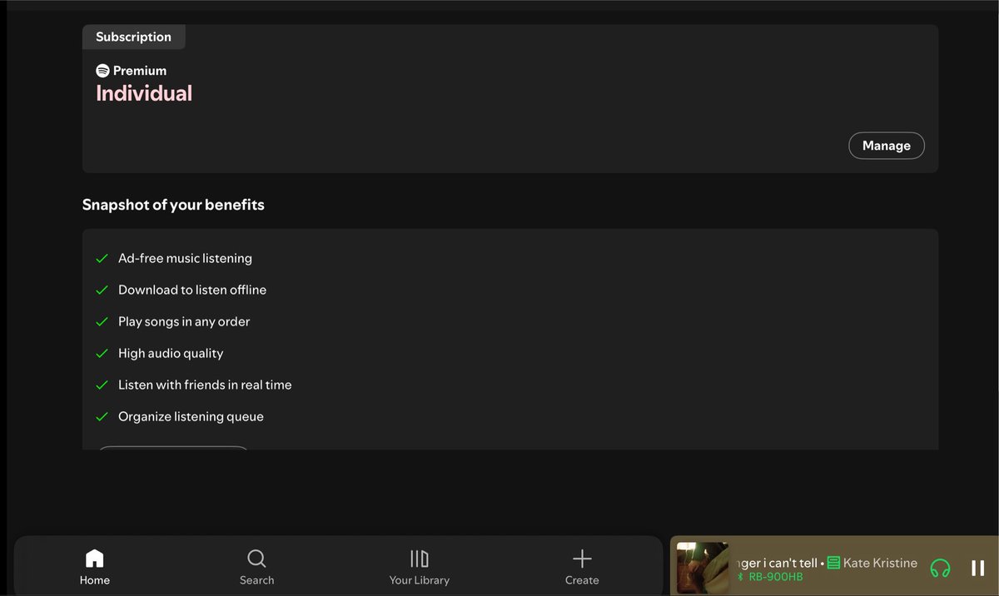Open the headphones device picker icon

tap(940, 569)
